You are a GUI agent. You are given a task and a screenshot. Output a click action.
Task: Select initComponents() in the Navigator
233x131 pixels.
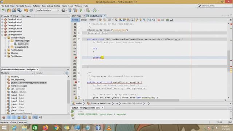[18, 80]
